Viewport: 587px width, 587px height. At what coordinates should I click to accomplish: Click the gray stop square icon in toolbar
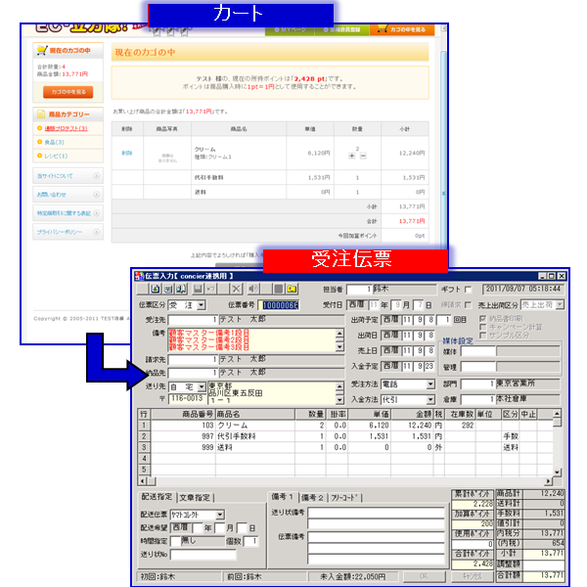pos(279,289)
